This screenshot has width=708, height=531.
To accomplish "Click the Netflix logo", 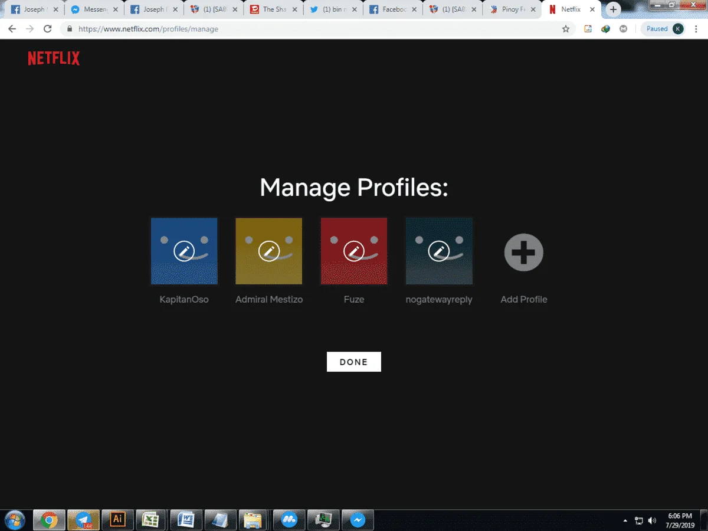I will click(54, 58).
